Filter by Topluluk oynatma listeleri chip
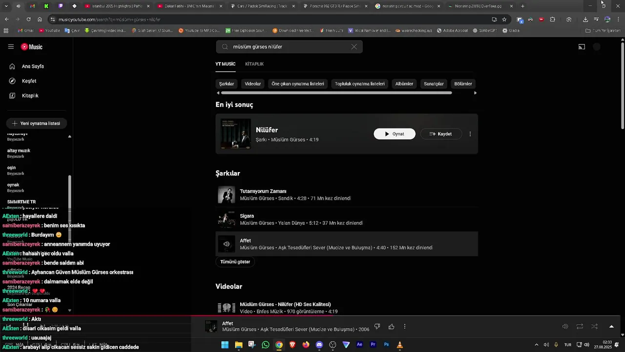 tap(360, 84)
